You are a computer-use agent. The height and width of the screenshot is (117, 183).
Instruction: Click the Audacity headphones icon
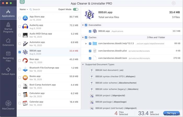pos(25,27)
